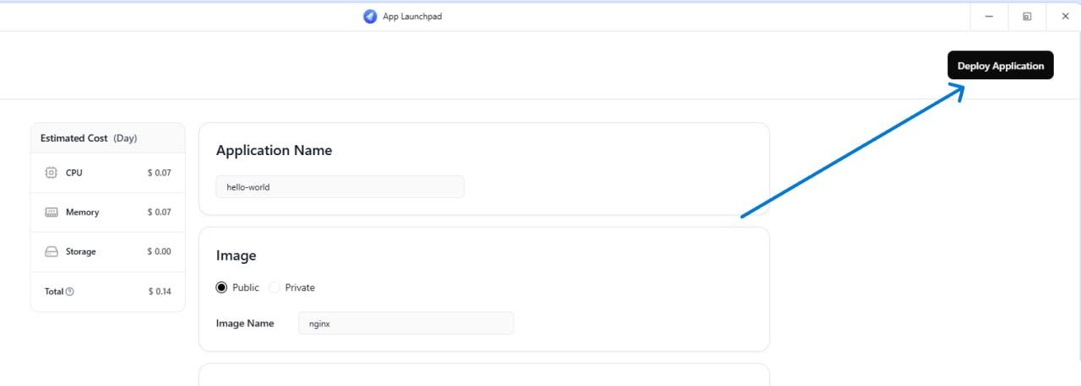Viewport: 1081px width, 386px height.
Task: Close the App Launchpad window
Action: 1064,16
